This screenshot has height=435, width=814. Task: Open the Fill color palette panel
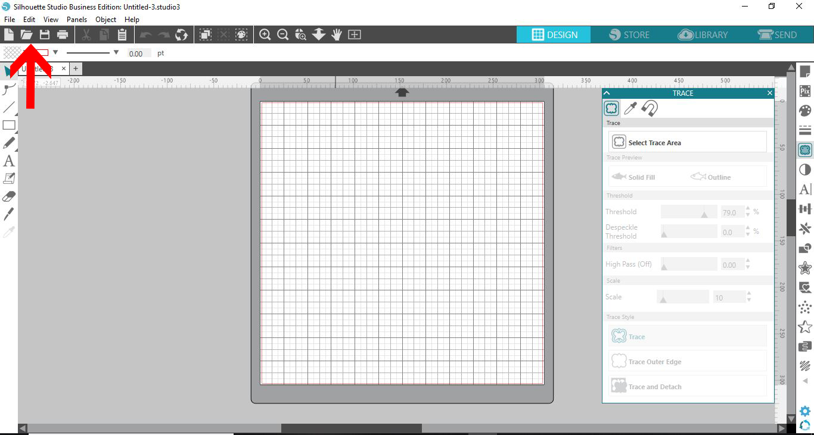[x=805, y=111]
